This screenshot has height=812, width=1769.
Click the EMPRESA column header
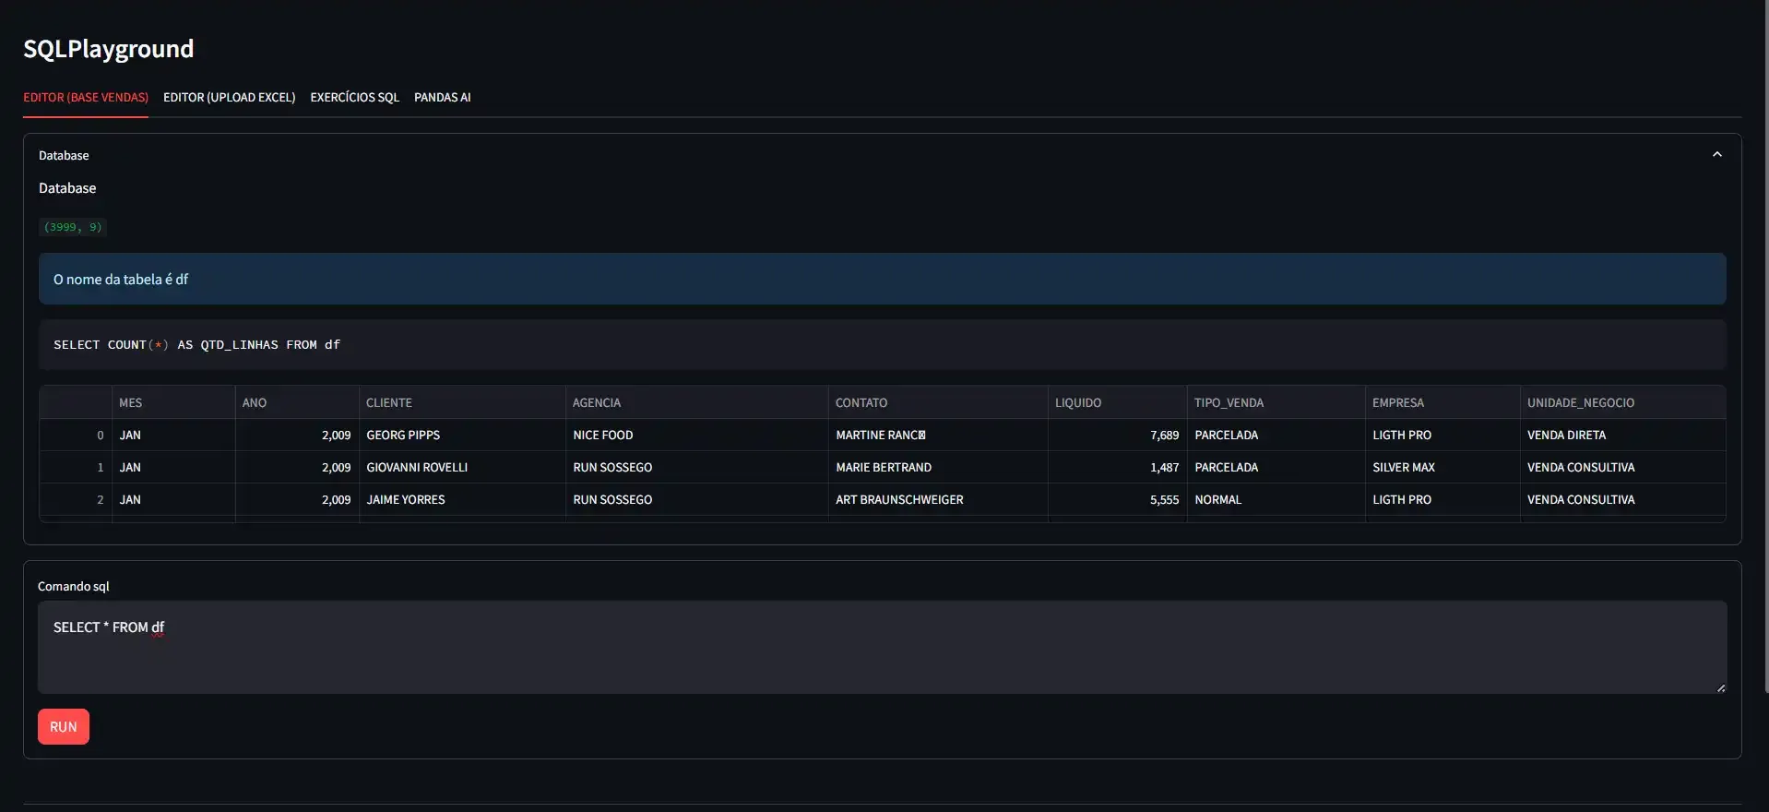pyautogui.click(x=1443, y=402)
